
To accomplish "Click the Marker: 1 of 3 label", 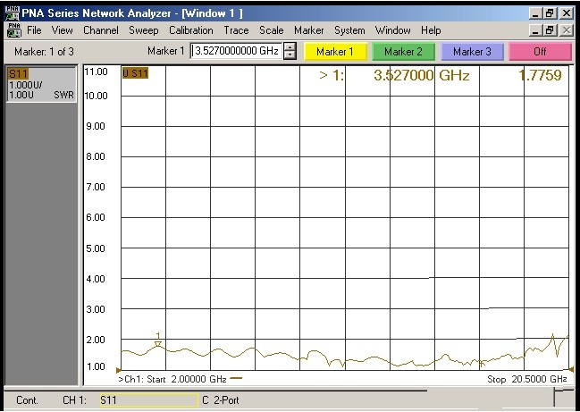I will pyautogui.click(x=44, y=52).
